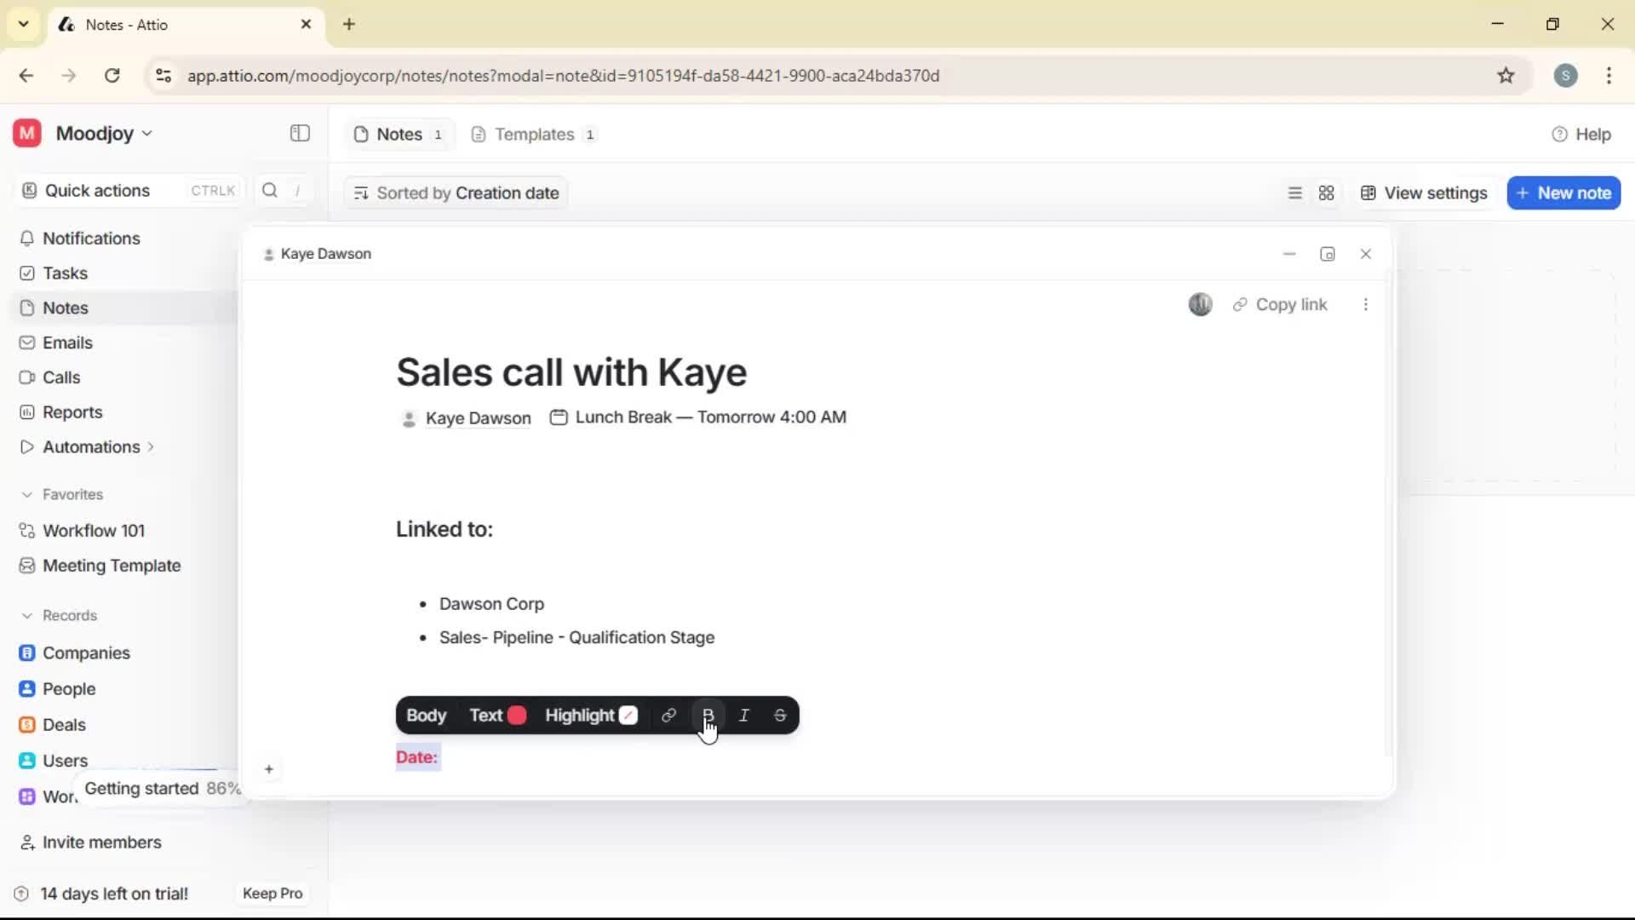Switch to the Templates tab

tap(533, 134)
